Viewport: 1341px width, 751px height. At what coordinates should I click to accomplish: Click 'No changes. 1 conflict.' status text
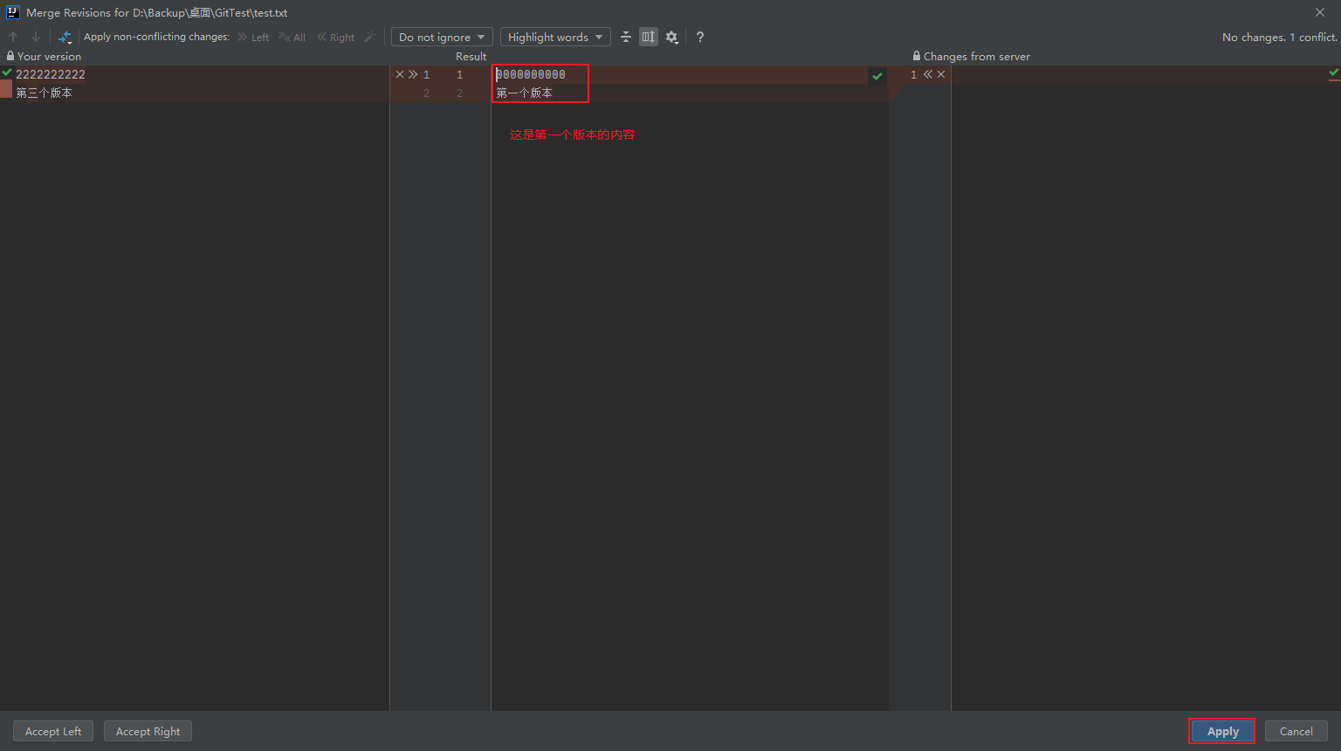click(1279, 37)
